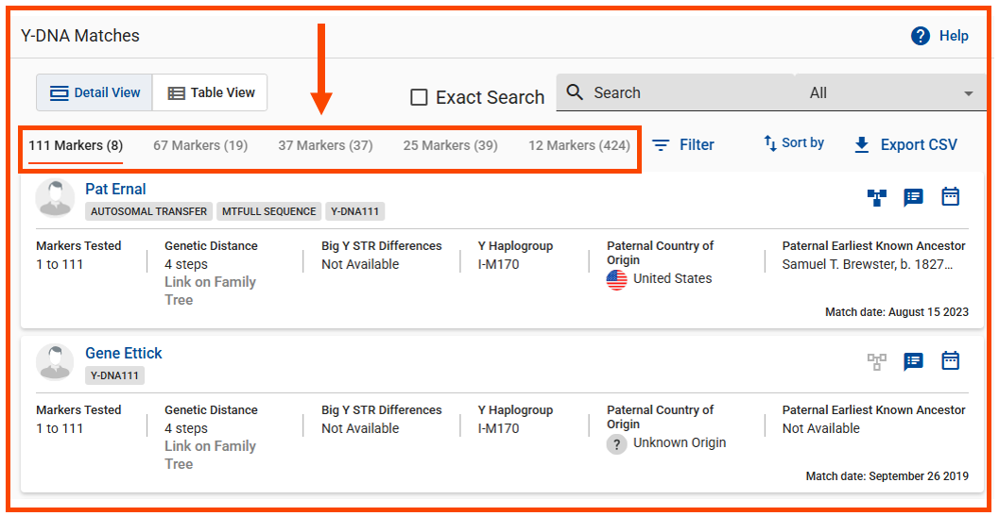Image resolution: width=999 pixels, height=516 pixels.
Task: Open the Sort by menu
Action: (x=793, y=143)
